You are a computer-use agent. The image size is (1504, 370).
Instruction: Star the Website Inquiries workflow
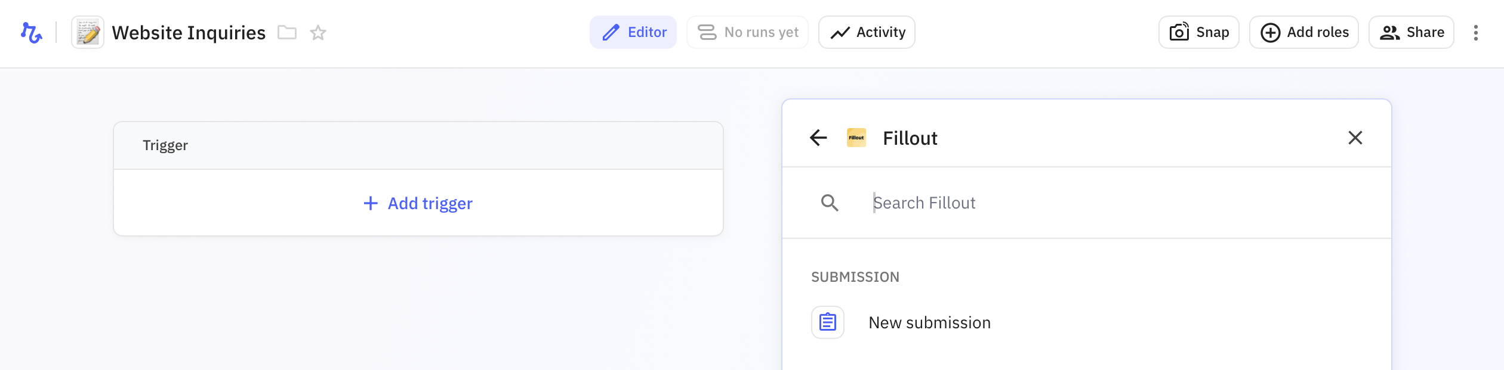tap(318, 33)
